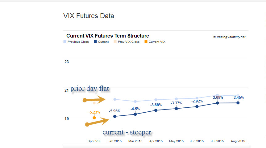
Task: Click the dark blue Aug 2015 current point
Action: pos(238,103)
